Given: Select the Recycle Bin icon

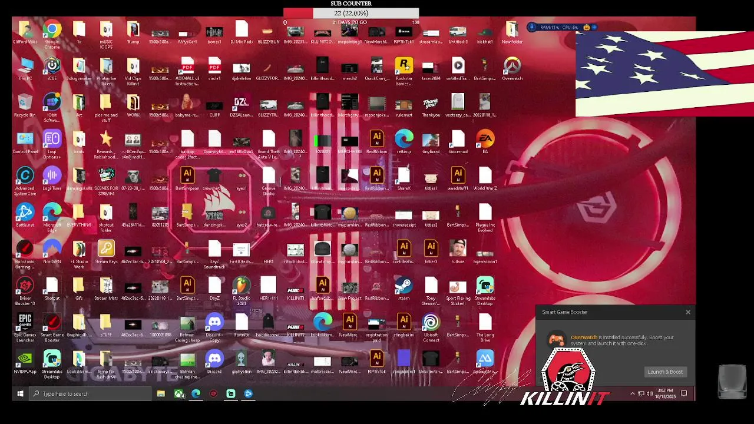Looking at the screenshot, I should [25, 105].
